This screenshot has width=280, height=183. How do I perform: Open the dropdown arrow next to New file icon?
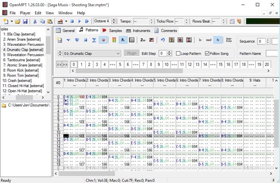[12, 22]
